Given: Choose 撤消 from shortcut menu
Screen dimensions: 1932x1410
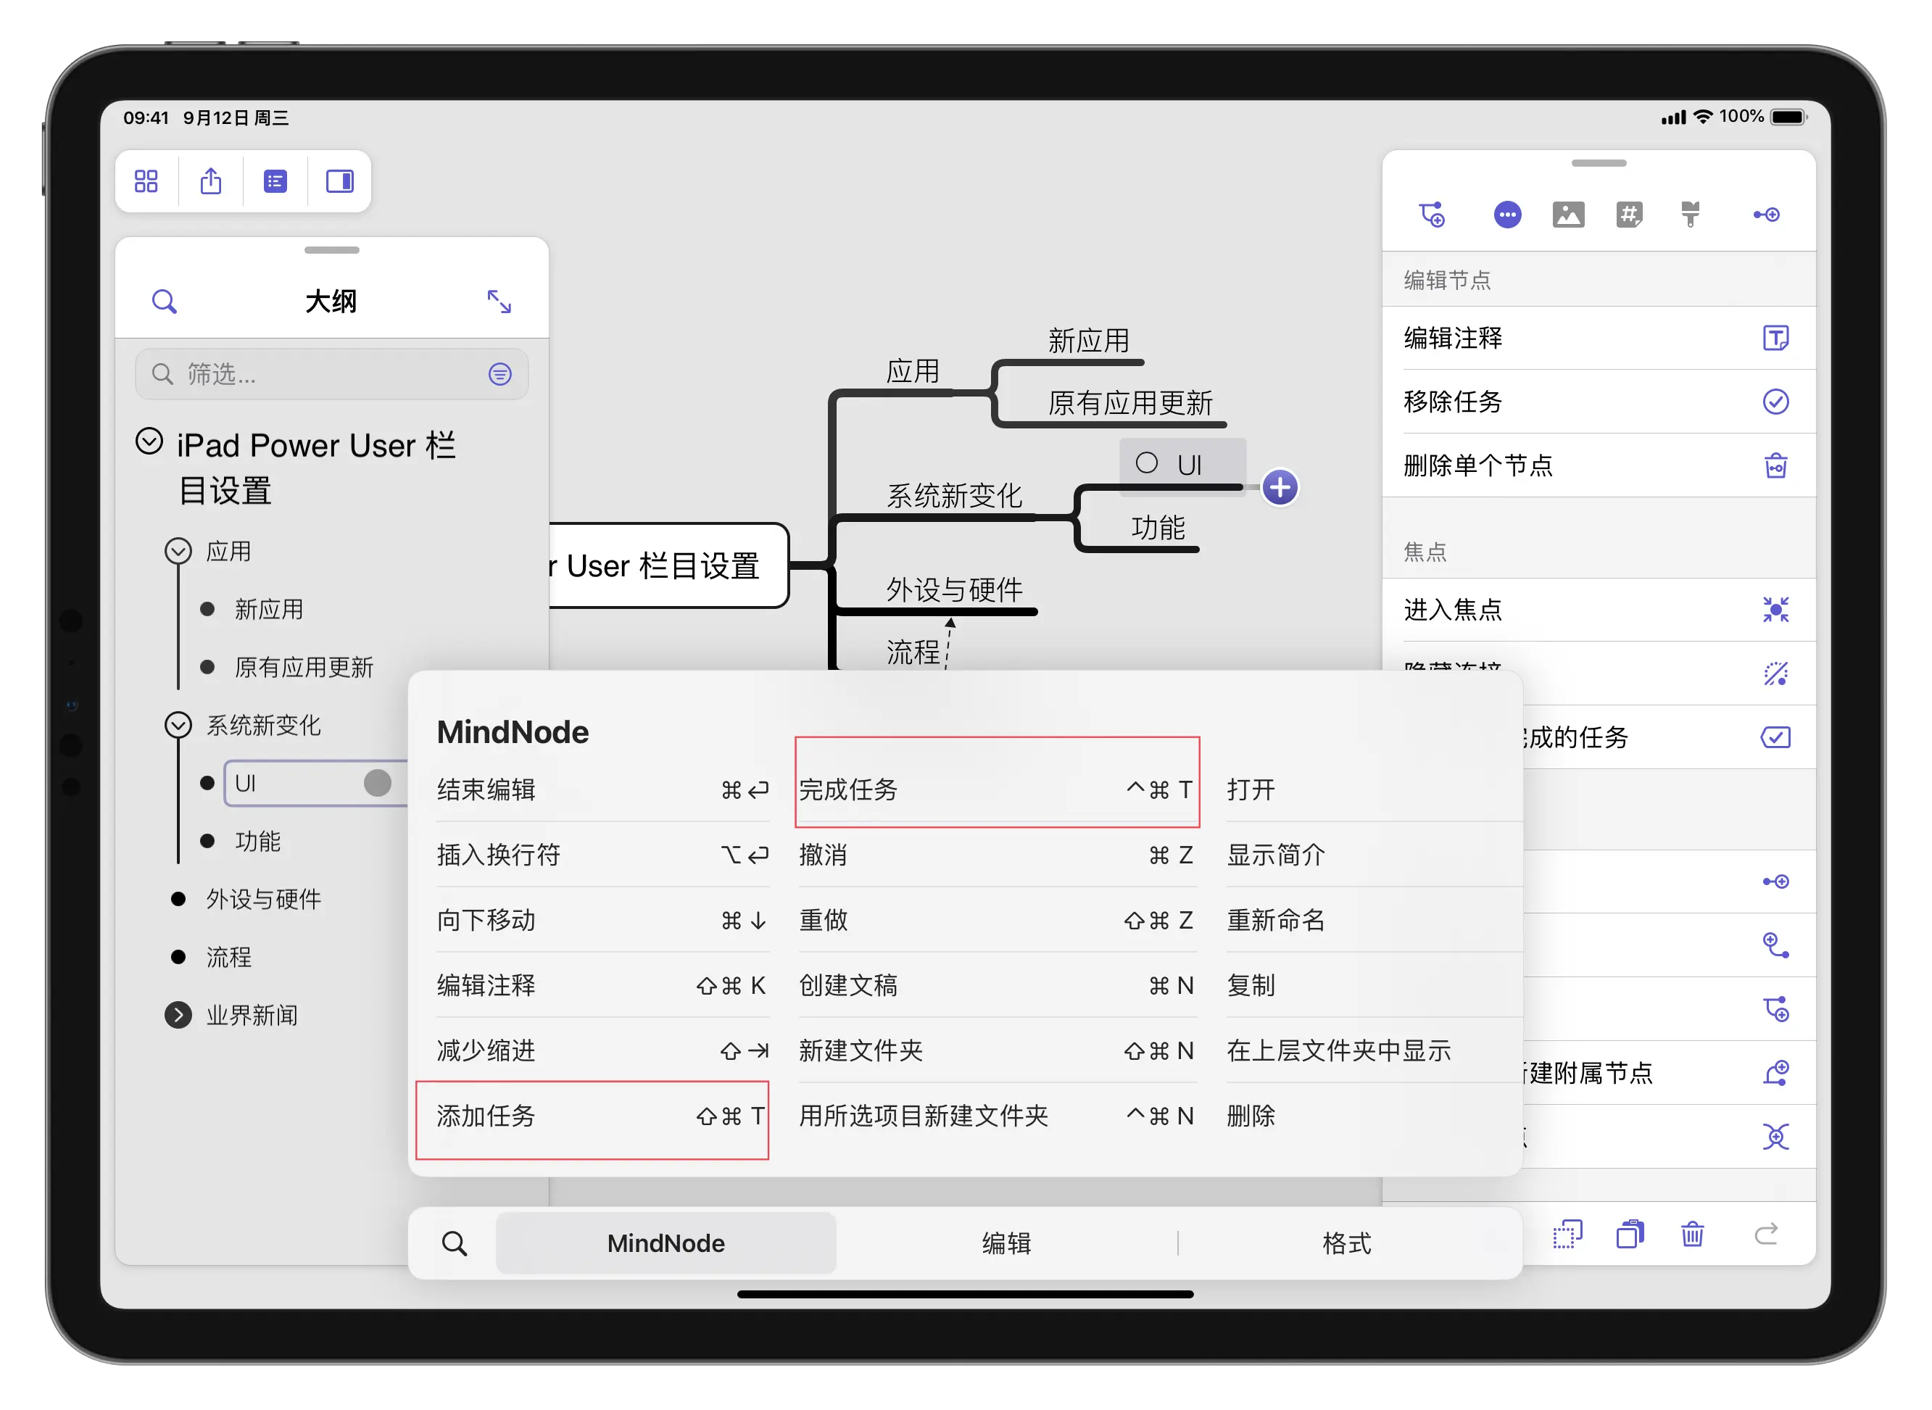Looking at the screenshot, I should 997,855.
